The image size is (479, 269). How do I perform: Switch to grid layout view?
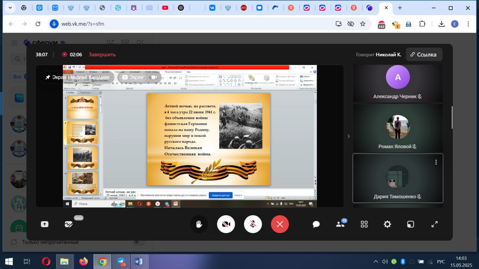364,224
